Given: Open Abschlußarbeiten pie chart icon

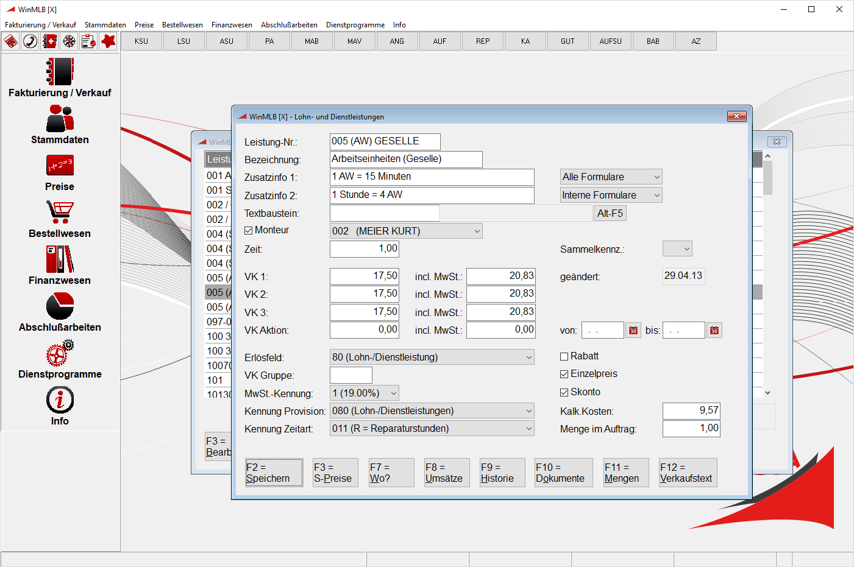Looking at the screenshot, I should coord(60,306).
